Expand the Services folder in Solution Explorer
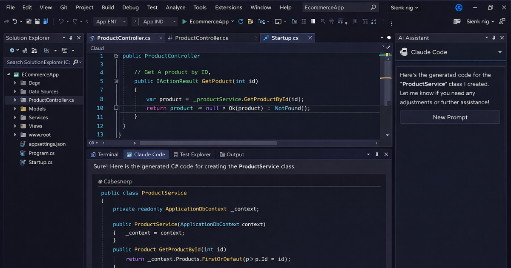The height and width of the screenshot is (268, 511). tap(14, 117)
